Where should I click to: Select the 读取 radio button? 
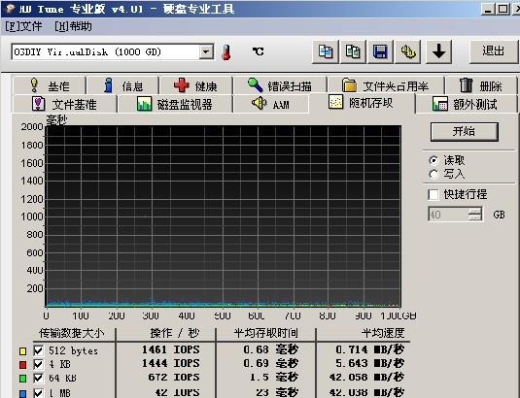433,160
